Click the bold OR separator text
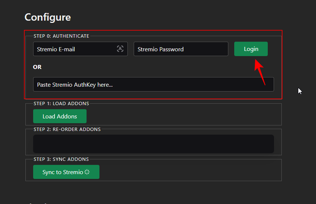316x204 pixels. 37,67
